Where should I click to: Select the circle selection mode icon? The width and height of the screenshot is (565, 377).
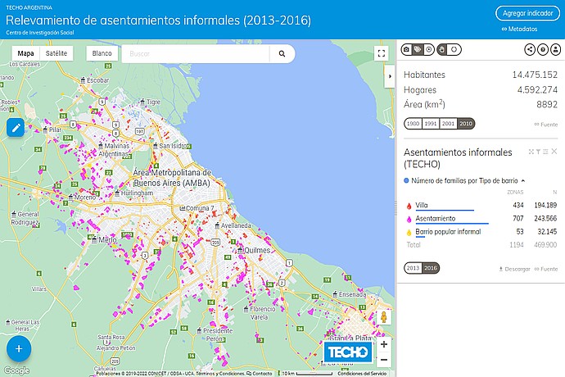(454, 49)
